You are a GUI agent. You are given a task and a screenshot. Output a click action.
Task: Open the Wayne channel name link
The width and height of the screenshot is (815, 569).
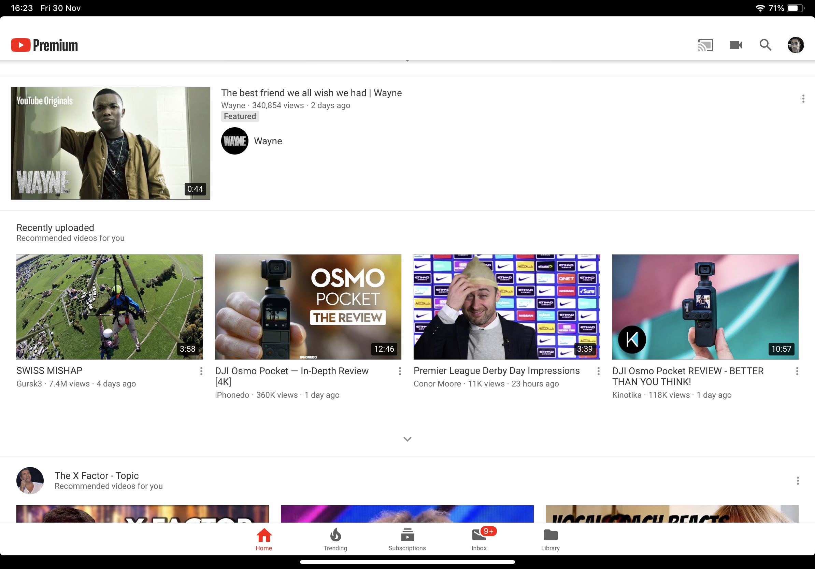[x=268, y=141]
